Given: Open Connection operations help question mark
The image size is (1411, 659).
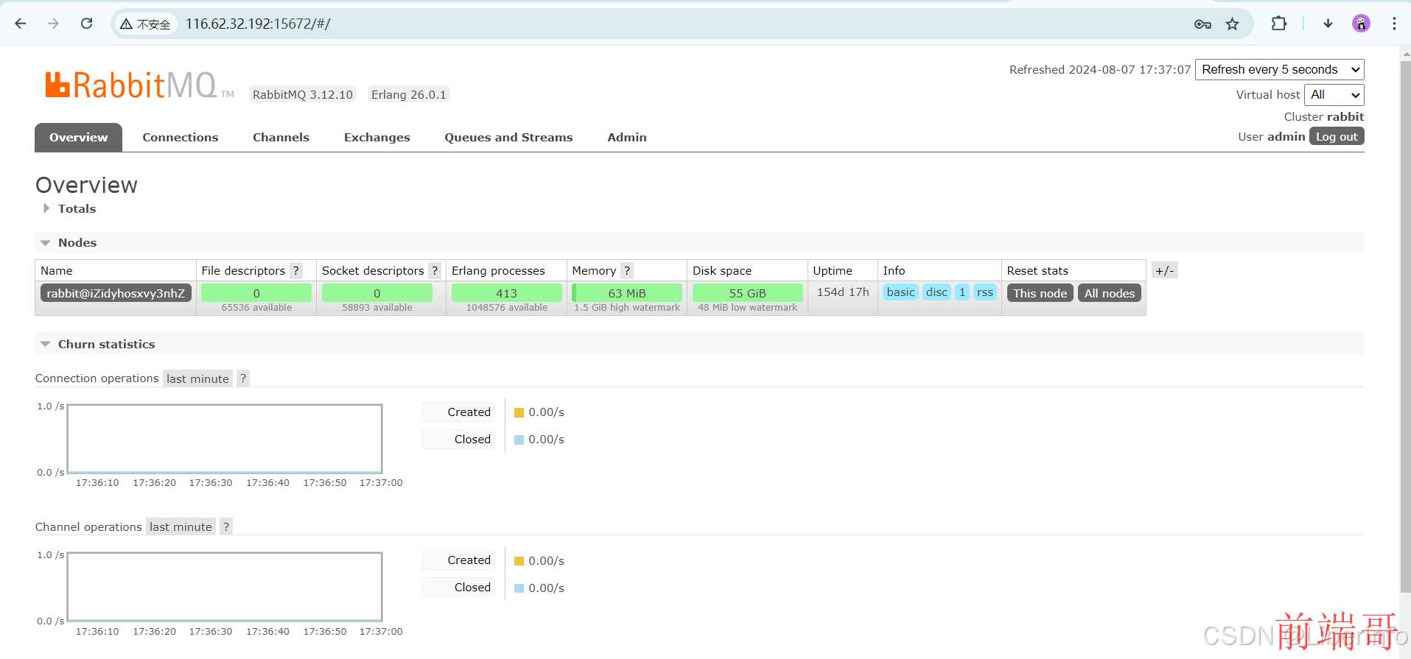Looking at the screenshot, I should (x=243, y=378).
